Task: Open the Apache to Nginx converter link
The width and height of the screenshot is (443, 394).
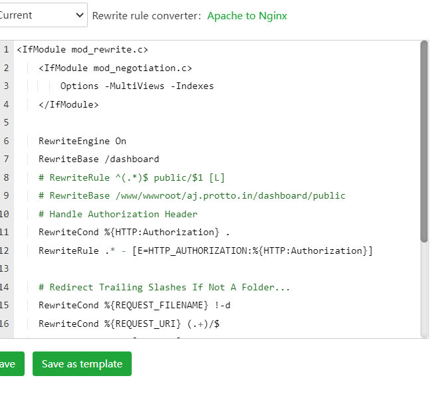Action: [247, 15]
